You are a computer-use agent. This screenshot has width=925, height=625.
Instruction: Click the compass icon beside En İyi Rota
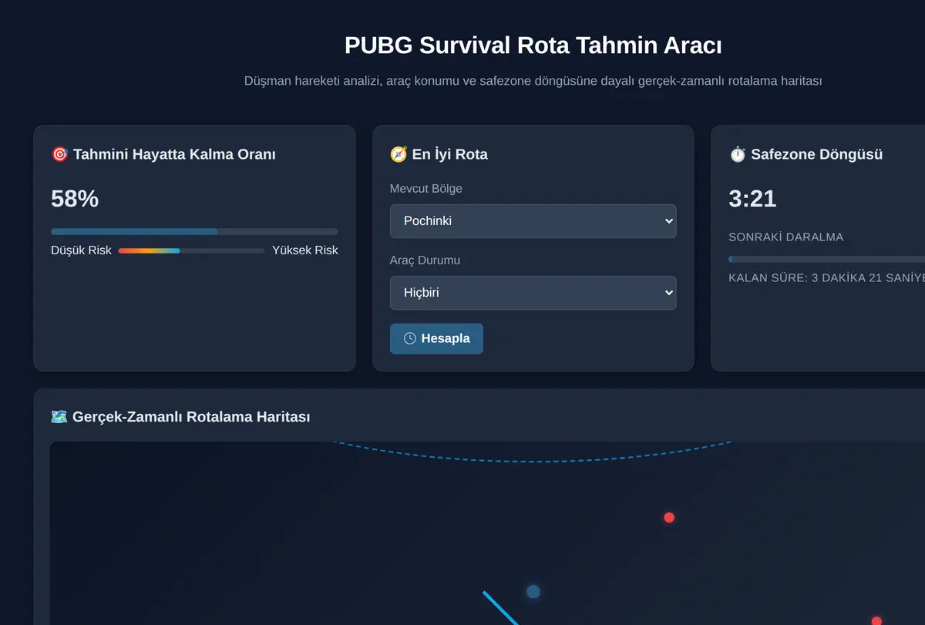[x=399, y=154]
